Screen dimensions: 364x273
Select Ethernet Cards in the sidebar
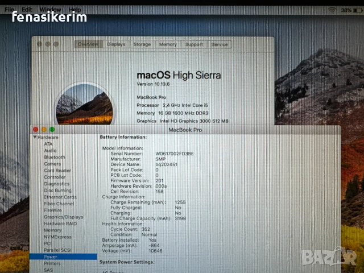pyautogui.click(x=60, y=197)
